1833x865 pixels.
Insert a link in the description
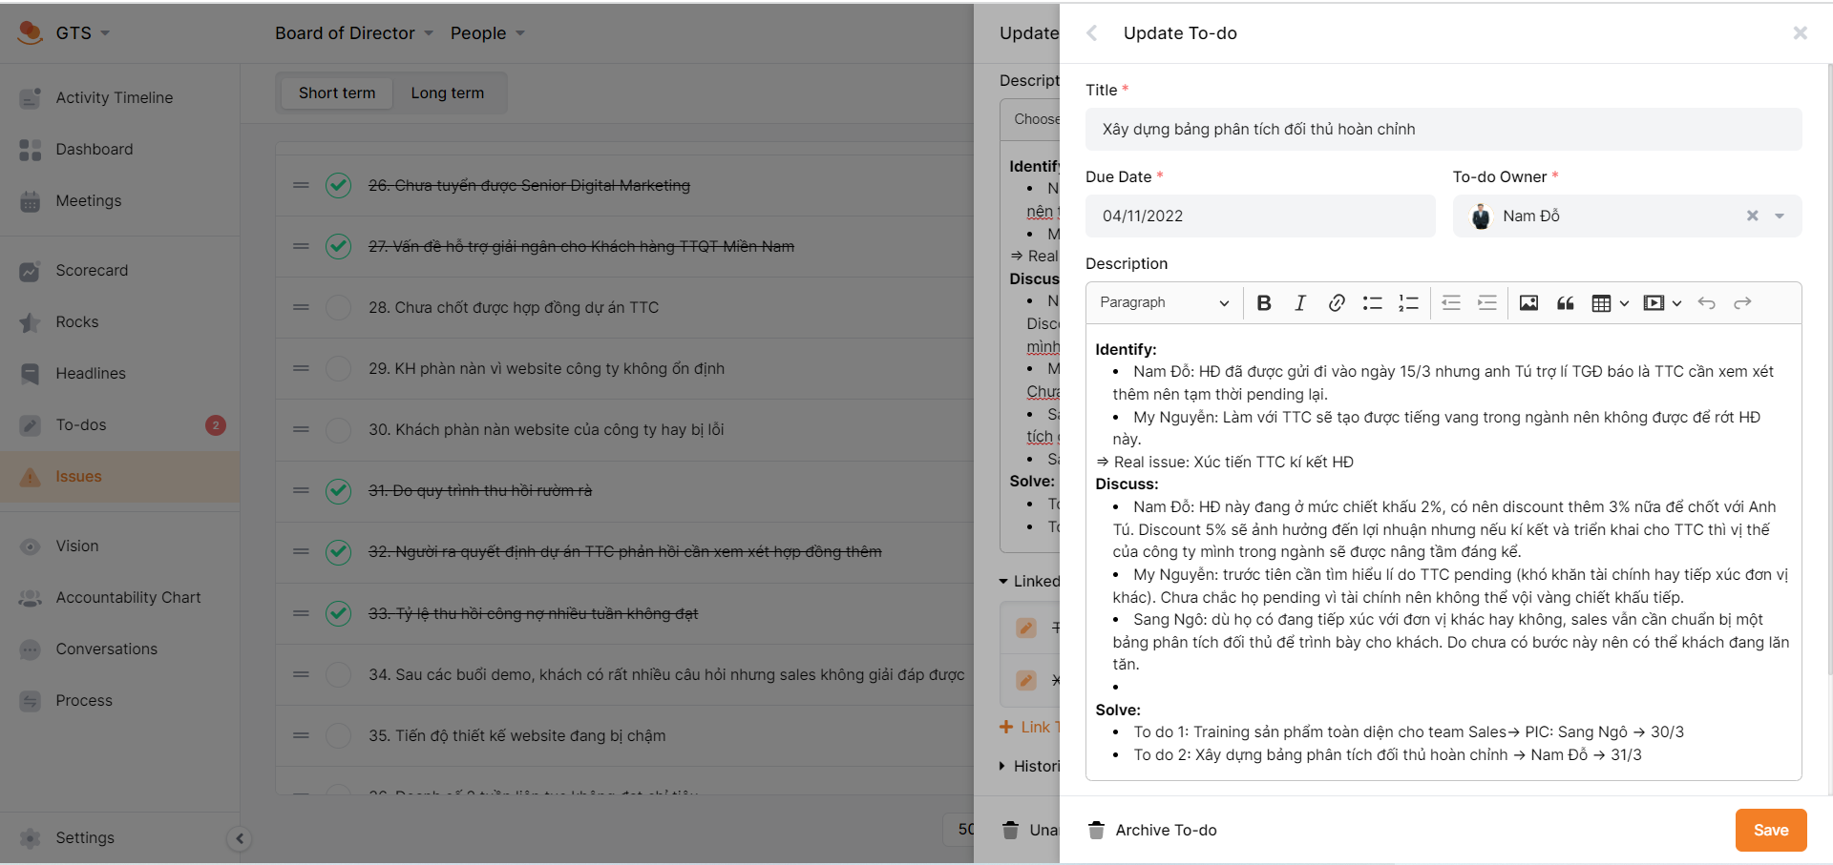tap(1337, 303)
